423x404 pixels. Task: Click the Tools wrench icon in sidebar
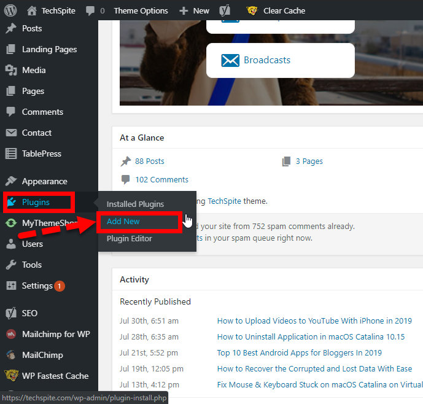pyautogui.click(x=10, y=265)
